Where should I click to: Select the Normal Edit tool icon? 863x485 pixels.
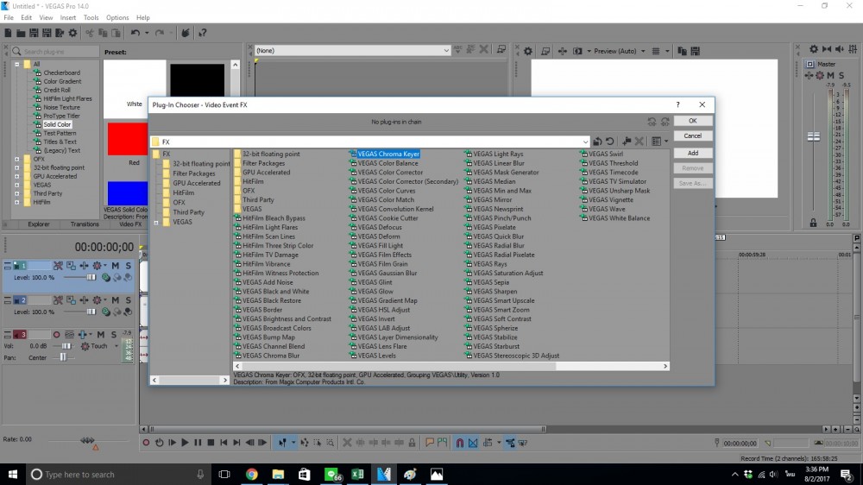[x=282, y=443]
